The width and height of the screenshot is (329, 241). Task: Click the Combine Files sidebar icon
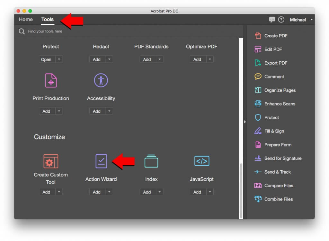[x=258, y=199]
